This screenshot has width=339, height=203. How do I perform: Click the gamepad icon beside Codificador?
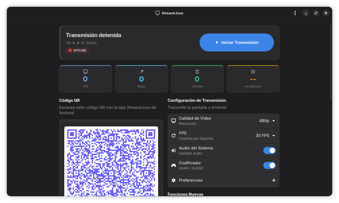click(174, 165)
